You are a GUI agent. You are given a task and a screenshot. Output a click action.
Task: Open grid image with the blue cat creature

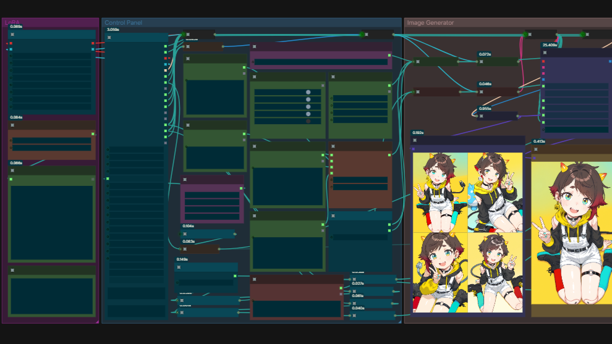495,193
